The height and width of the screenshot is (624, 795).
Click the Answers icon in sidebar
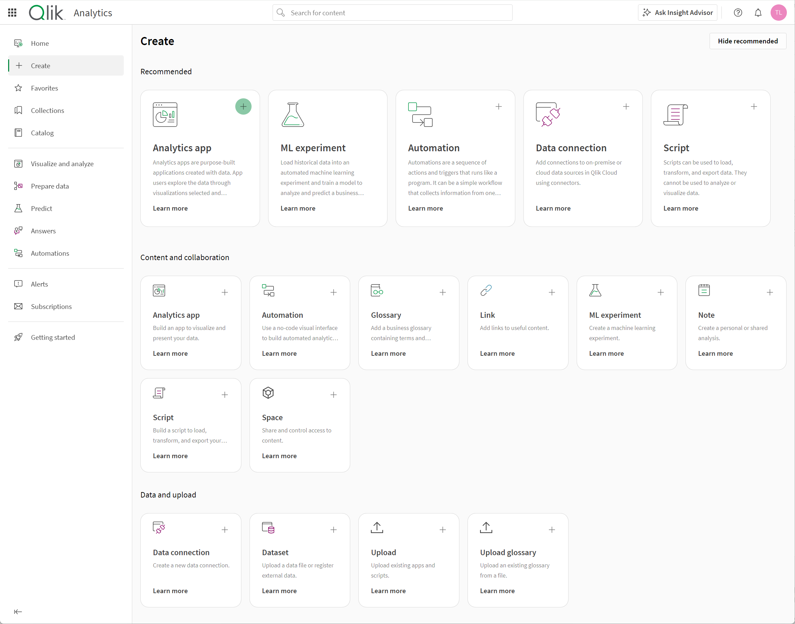(19, 230)
